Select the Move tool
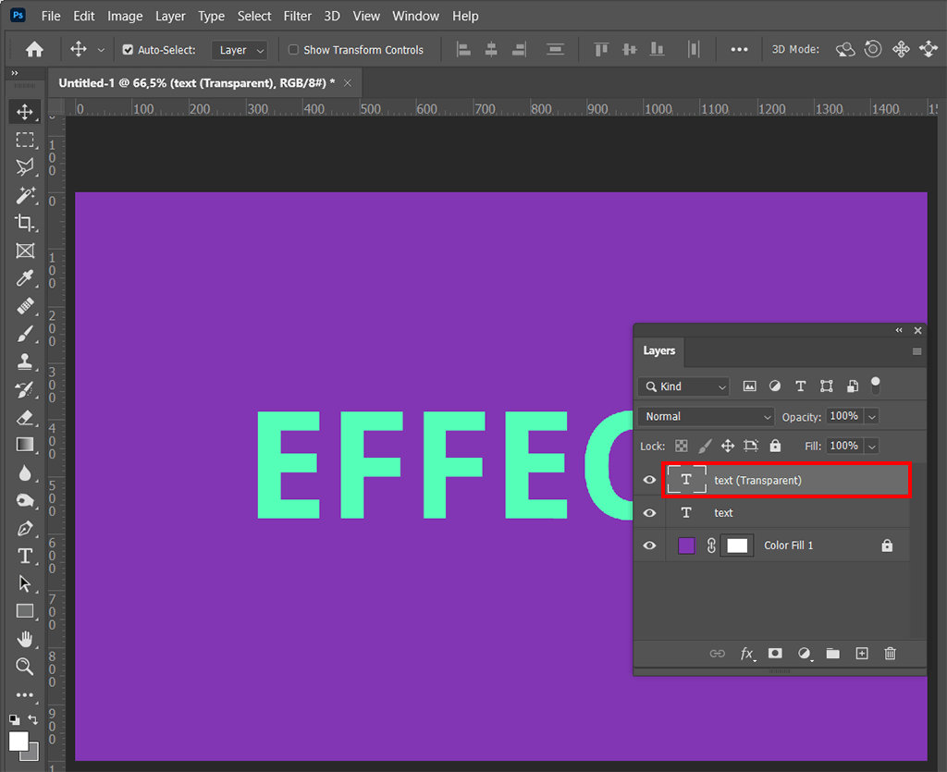 [25, 112]
